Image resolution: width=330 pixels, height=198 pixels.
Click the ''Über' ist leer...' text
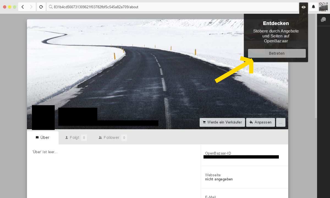(45, 152)
